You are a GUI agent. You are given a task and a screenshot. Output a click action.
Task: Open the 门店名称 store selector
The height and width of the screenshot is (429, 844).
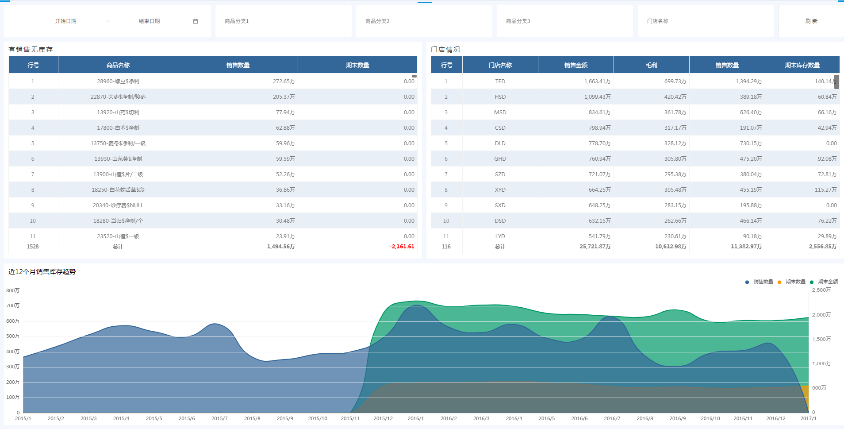click(x=705, y=21)
